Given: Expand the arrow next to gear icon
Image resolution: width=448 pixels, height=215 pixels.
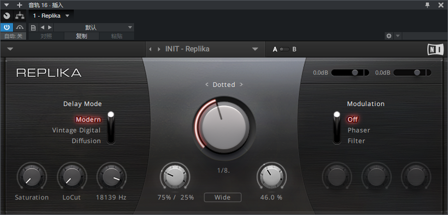Looking at the screenshot, I should click(x=397, y=36).
